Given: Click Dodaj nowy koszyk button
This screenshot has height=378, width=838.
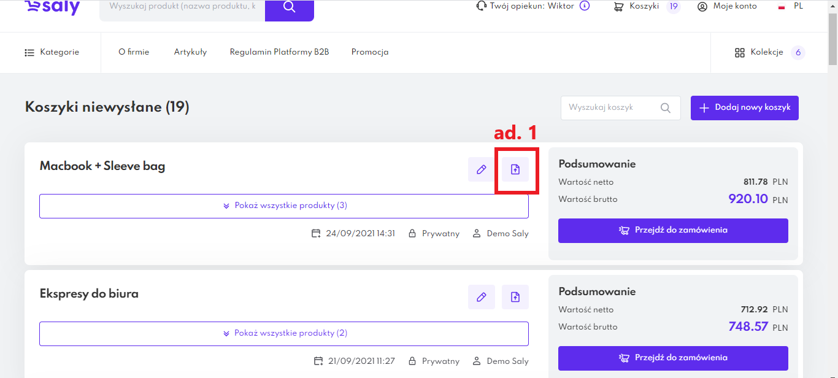Looking at the screenshot, I should 744,107.
